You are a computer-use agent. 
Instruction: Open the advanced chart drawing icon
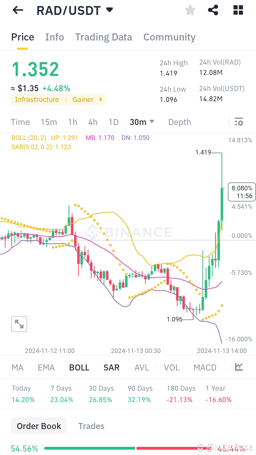[x=239, y=367]
